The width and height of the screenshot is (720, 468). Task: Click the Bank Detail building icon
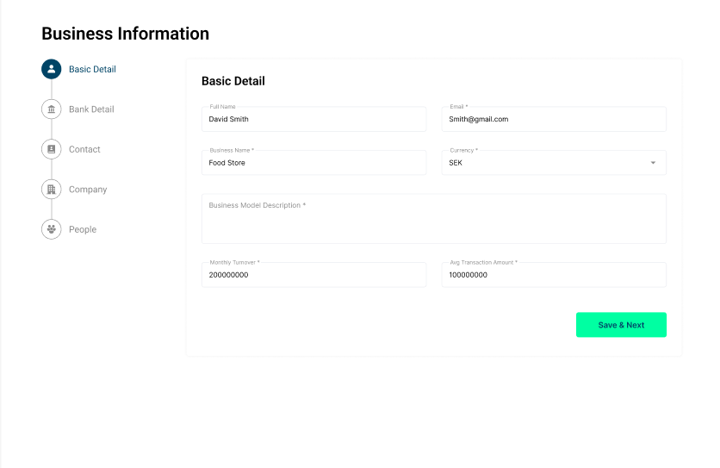(52, 109)
